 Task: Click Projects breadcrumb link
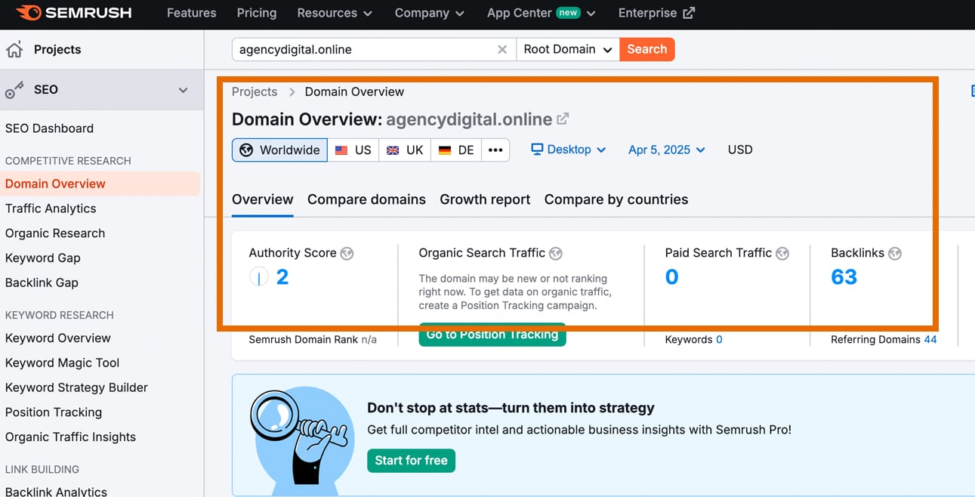click(x=255, y=91)
